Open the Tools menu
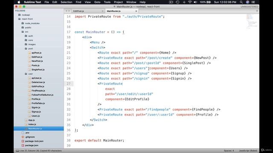 (107, 2)
